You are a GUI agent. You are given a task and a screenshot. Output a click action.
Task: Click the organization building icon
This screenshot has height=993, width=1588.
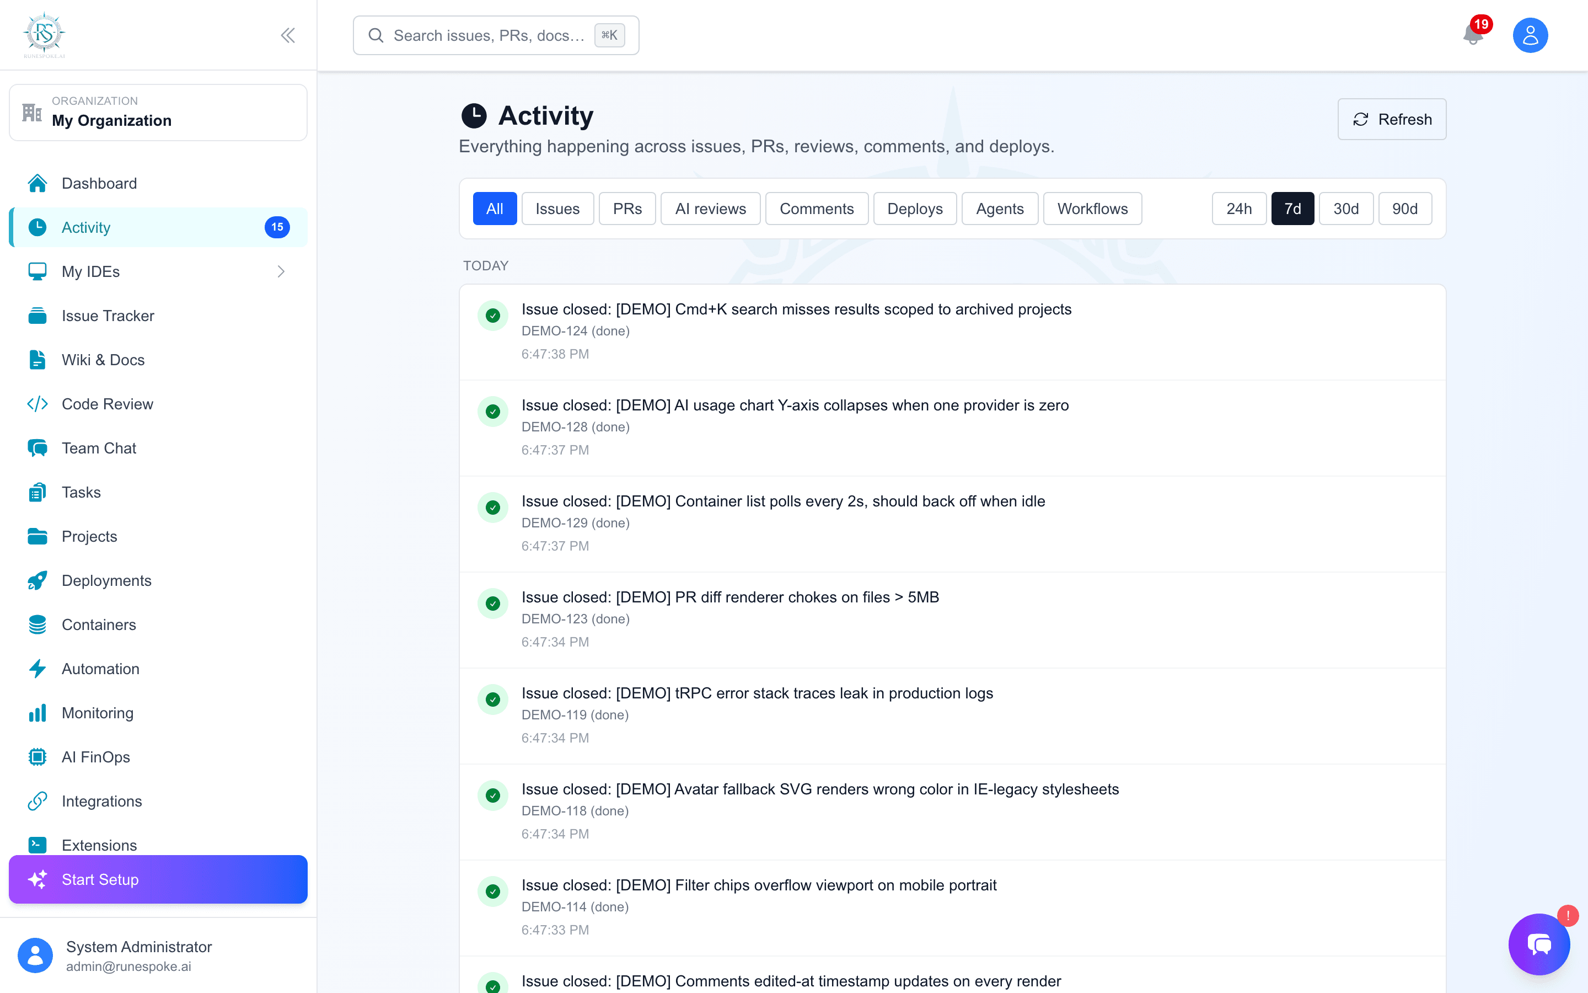[x=31, y=113]
